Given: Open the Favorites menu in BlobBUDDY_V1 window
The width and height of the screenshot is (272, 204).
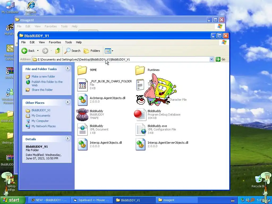Looking at the screenshot, I should [55, 42].
